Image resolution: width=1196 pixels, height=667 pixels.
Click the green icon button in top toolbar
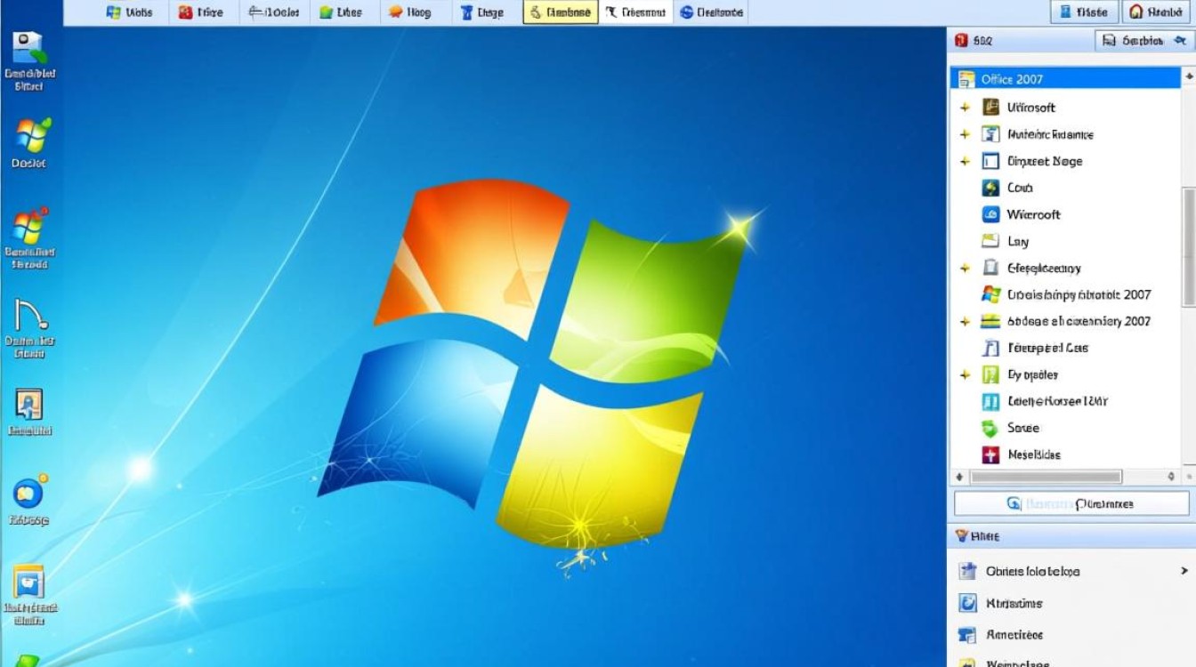327,12
